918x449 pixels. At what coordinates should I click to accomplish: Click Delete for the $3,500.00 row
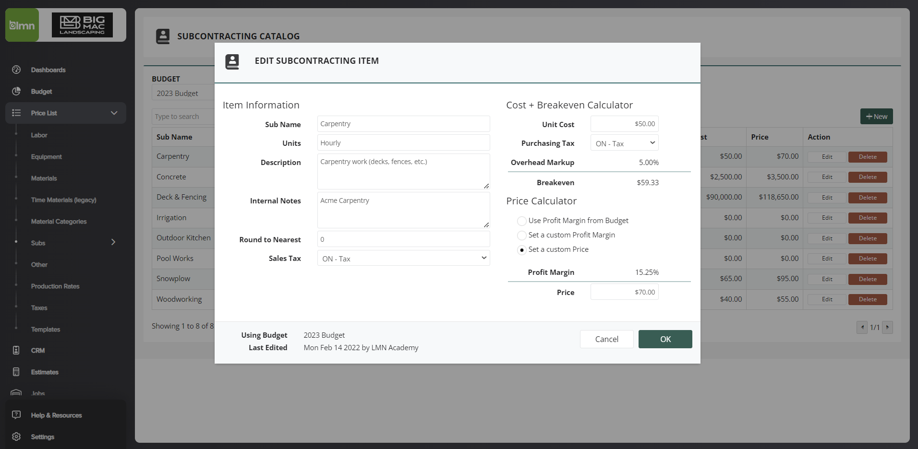[868, 177]
